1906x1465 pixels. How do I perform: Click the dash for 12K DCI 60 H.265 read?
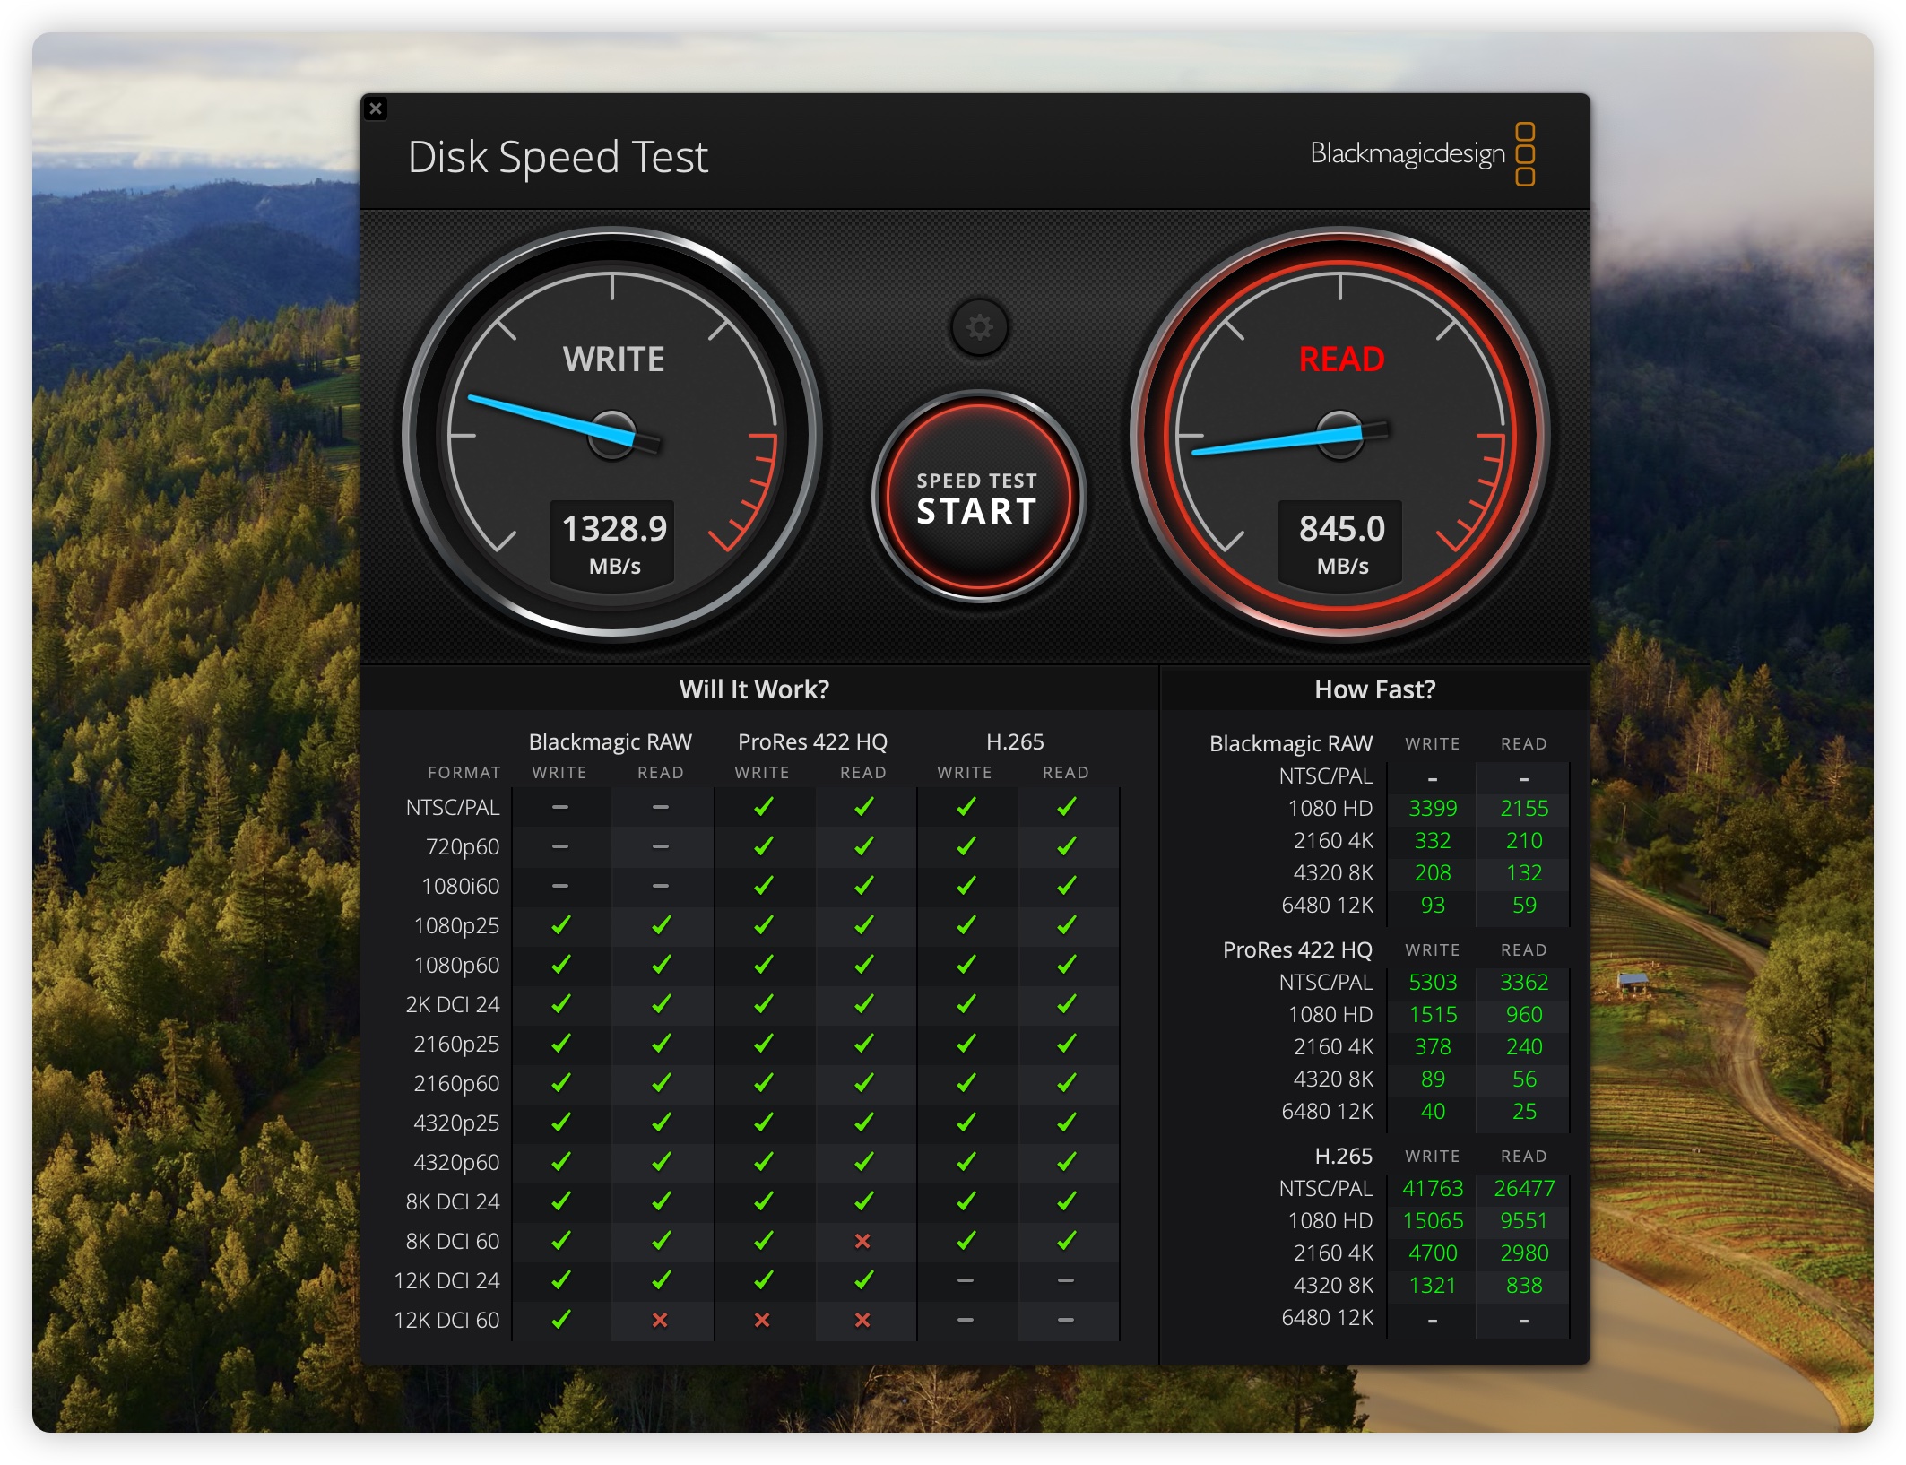tap(1066, 1320)
